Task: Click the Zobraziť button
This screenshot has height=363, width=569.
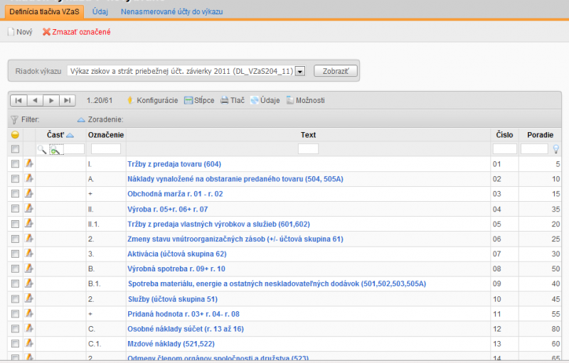Action: [x=336, y=71]
